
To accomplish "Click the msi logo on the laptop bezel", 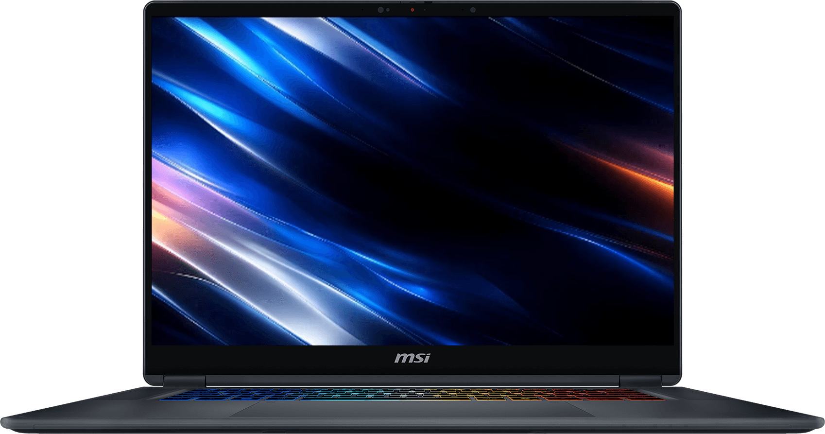I will point(412,358).
